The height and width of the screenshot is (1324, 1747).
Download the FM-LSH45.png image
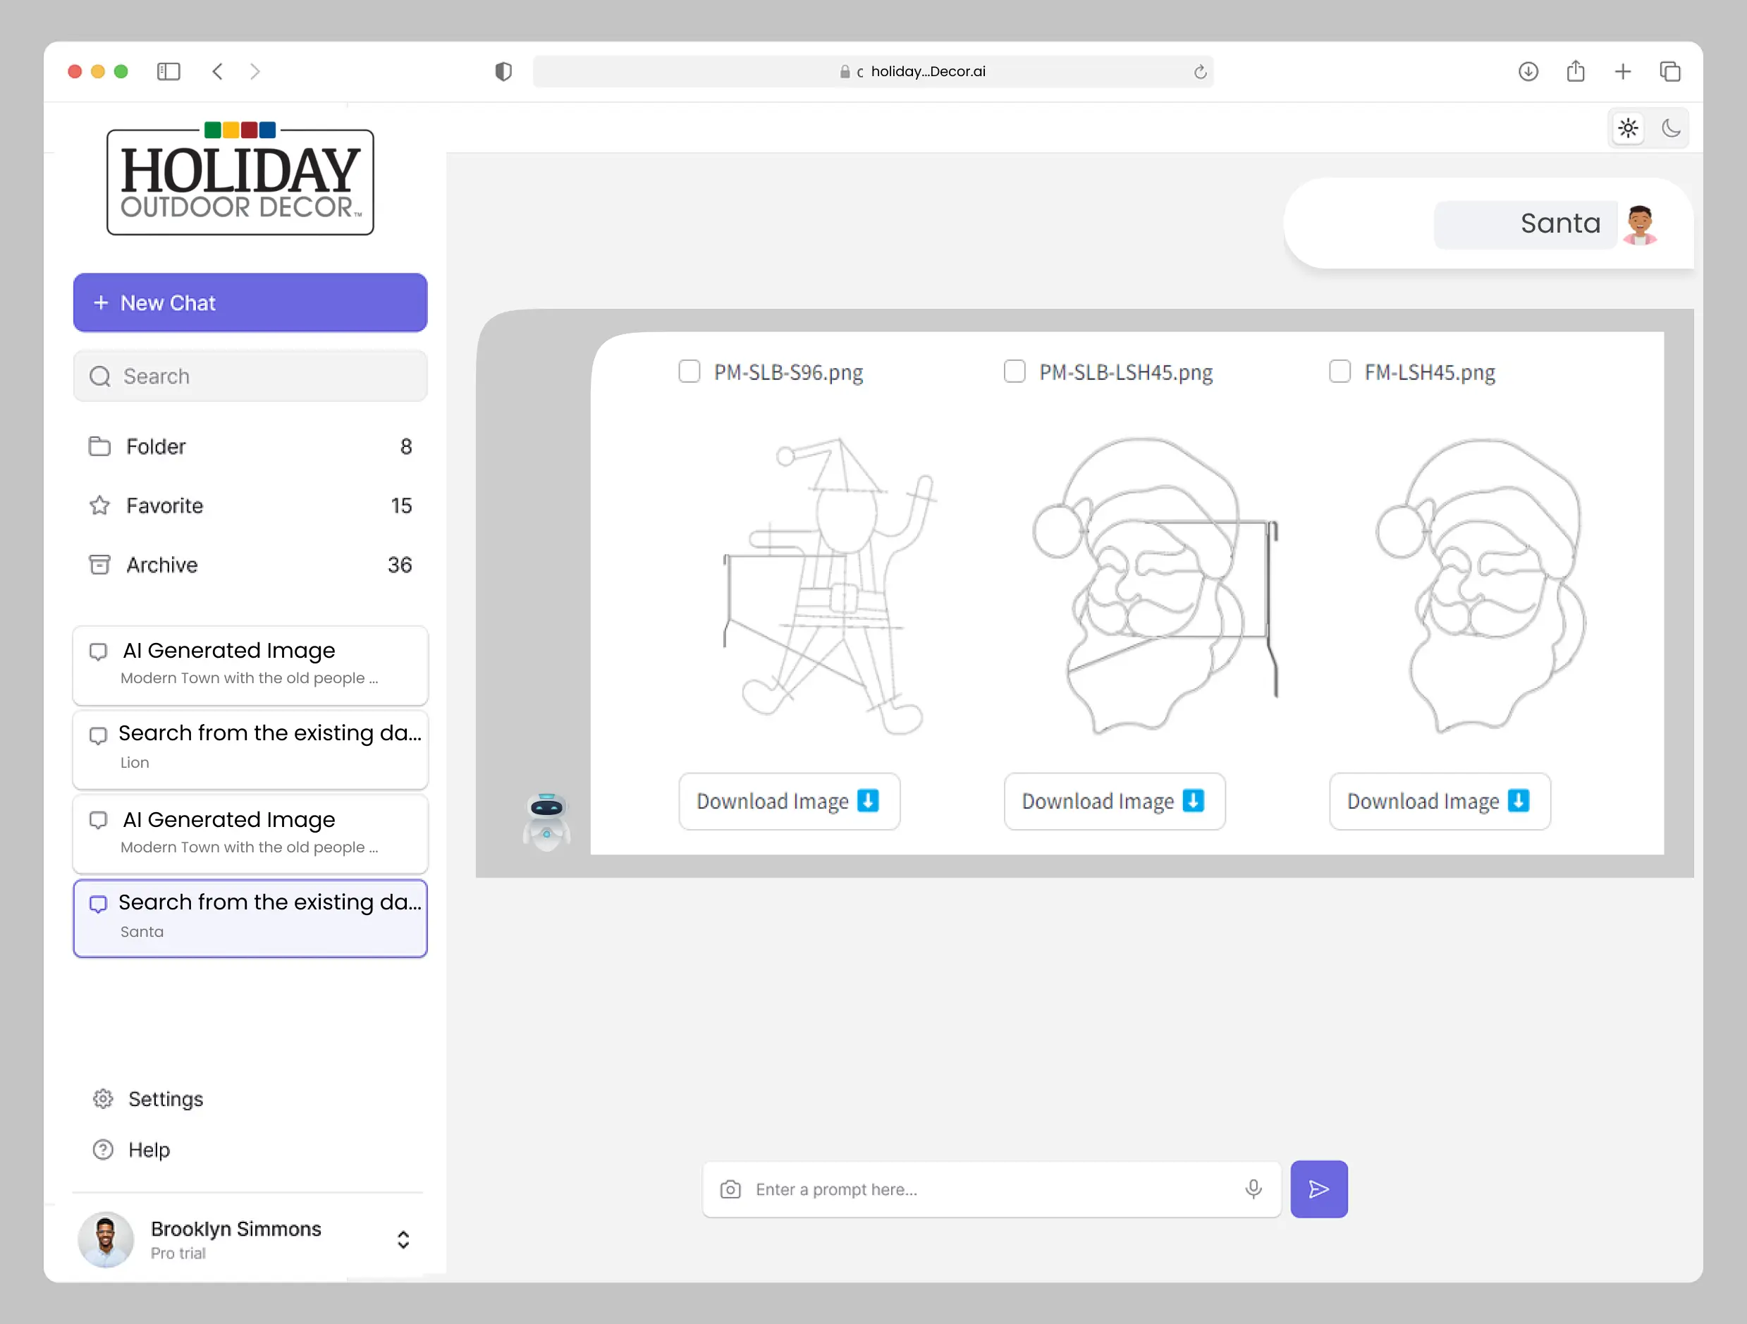1438,799
